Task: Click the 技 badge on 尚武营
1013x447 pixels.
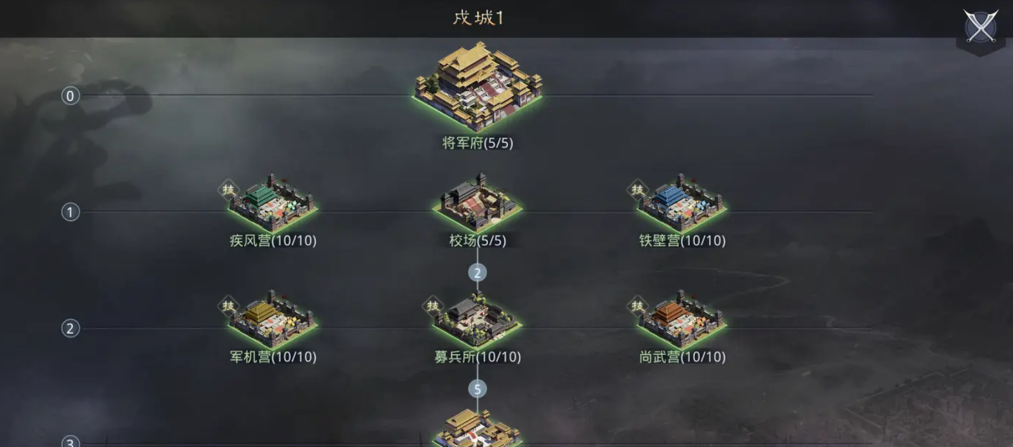Action: pos(637,305)
